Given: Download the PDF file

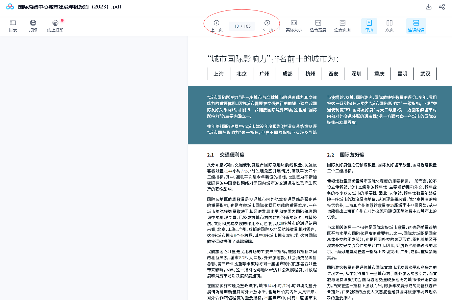Looking at the screenshot, I should click(x=429, y=7).
